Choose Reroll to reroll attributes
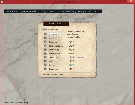This screenshot has height=105, width=135. point(52,38)
